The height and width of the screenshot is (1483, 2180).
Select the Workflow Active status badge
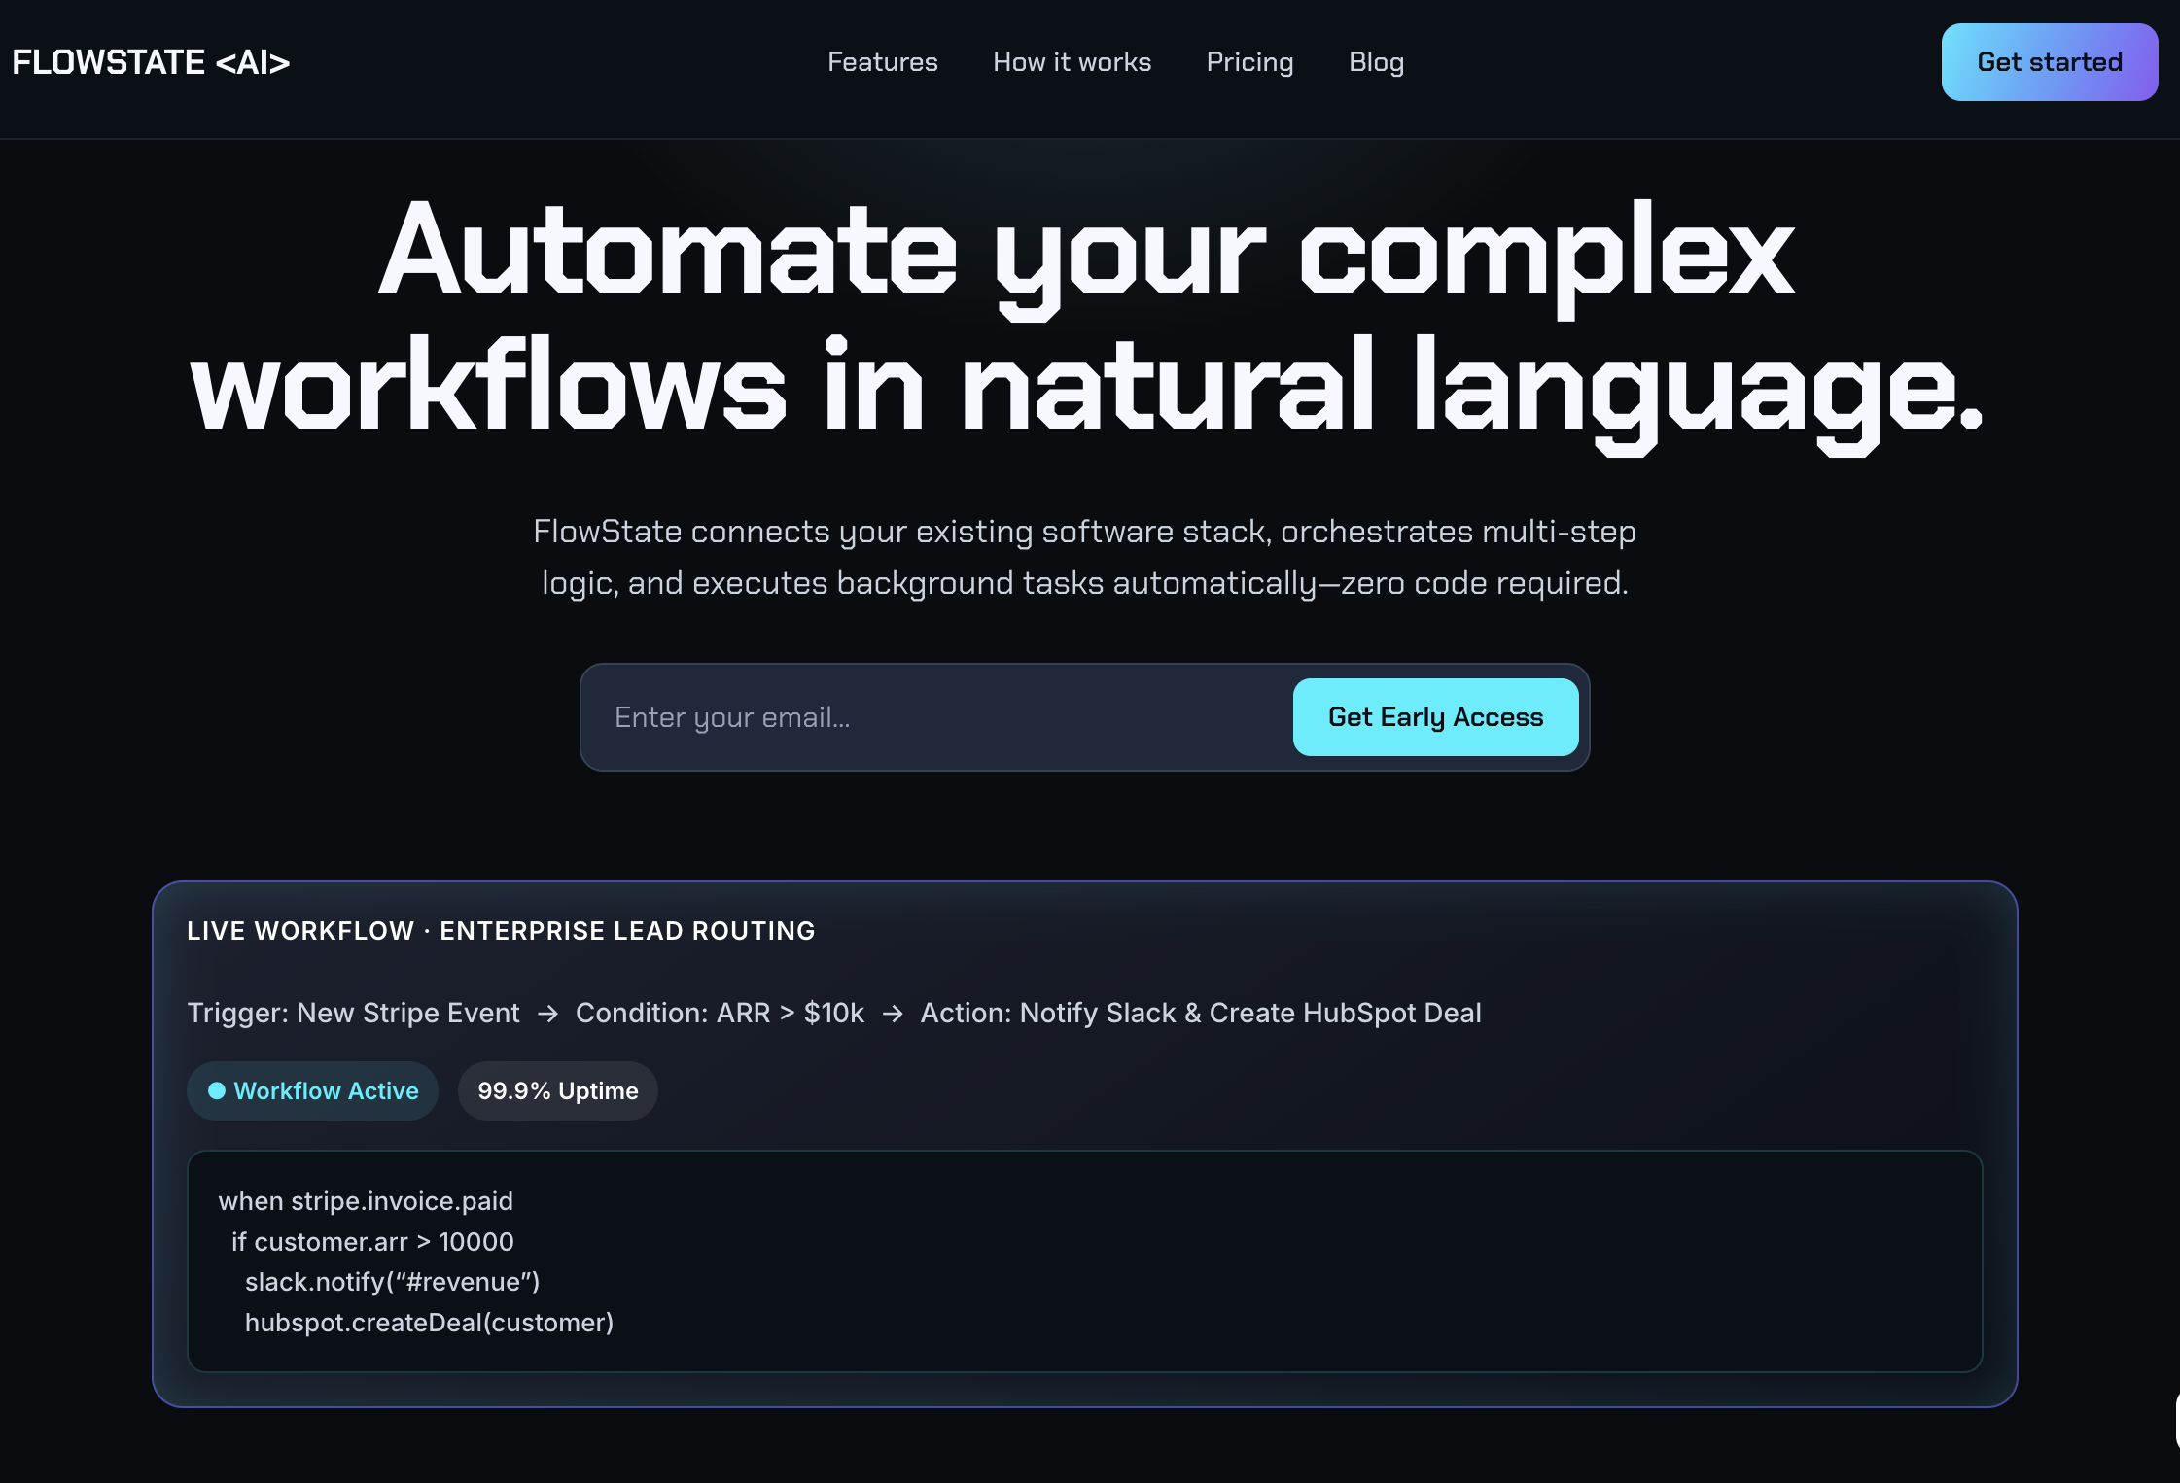(312, 1090)
